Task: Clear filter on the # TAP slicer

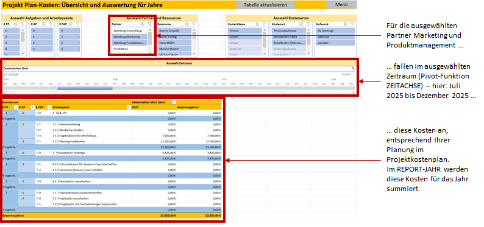Action: (x=77, y=24)
